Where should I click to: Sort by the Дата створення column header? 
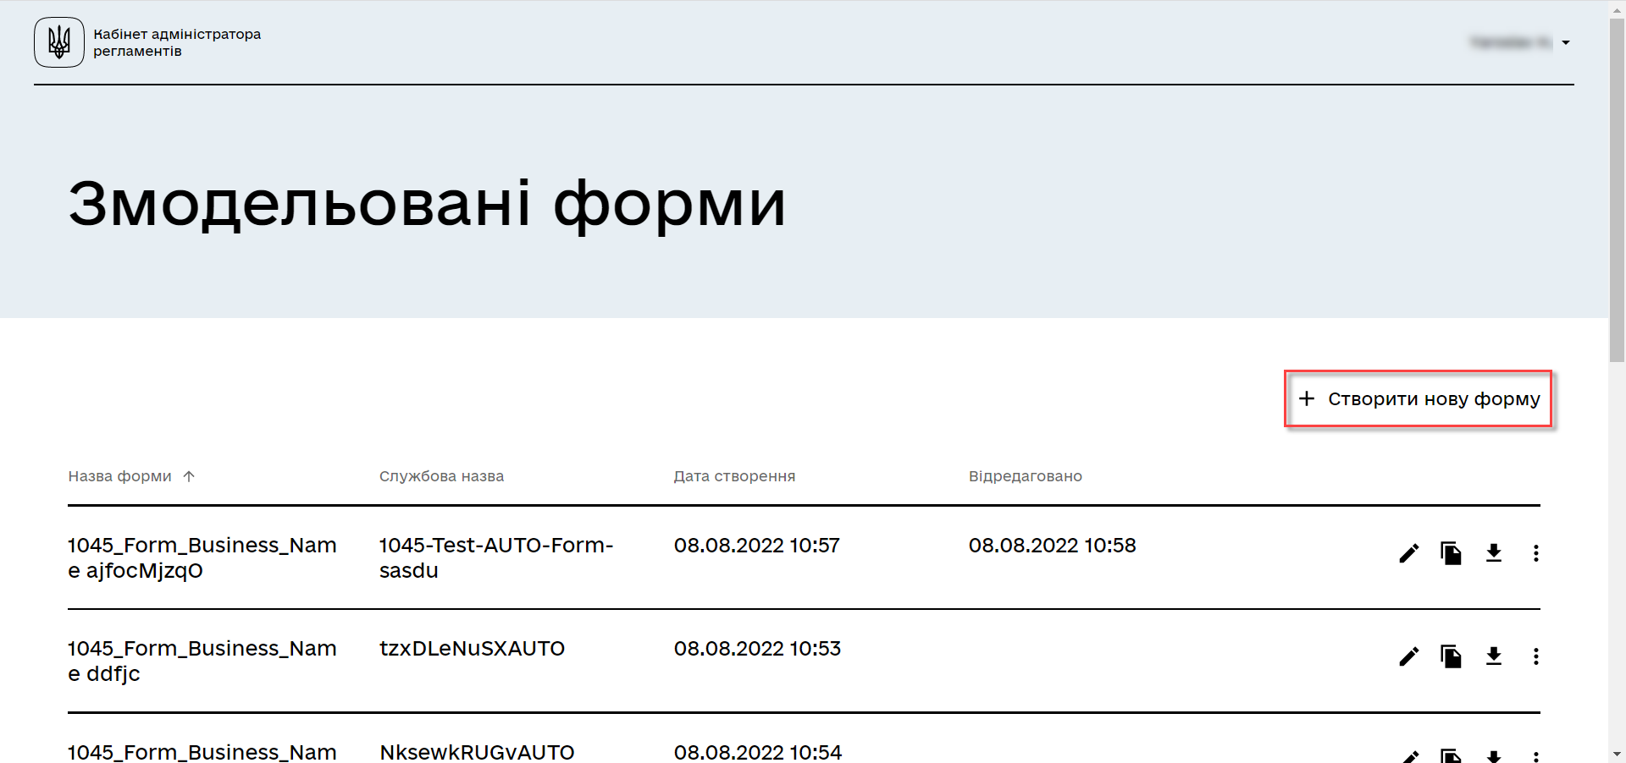(734, 476)
